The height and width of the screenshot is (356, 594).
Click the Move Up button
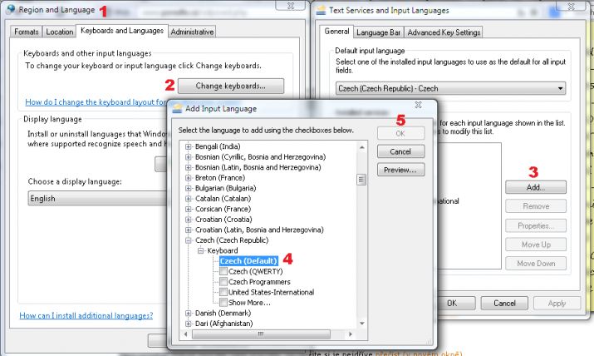tap(536, 245)
